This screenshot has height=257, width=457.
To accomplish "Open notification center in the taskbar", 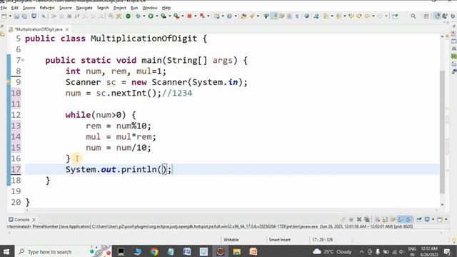I will [x=448, y=252].
